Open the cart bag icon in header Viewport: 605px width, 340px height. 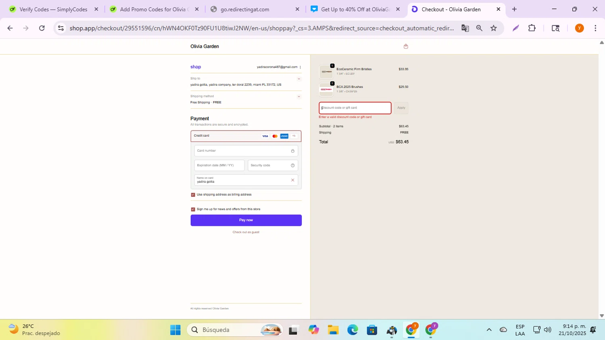click(406, 46)
